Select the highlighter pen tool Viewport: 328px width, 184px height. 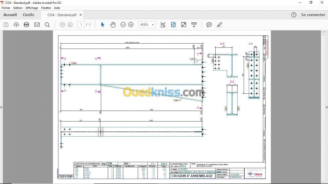219,25
